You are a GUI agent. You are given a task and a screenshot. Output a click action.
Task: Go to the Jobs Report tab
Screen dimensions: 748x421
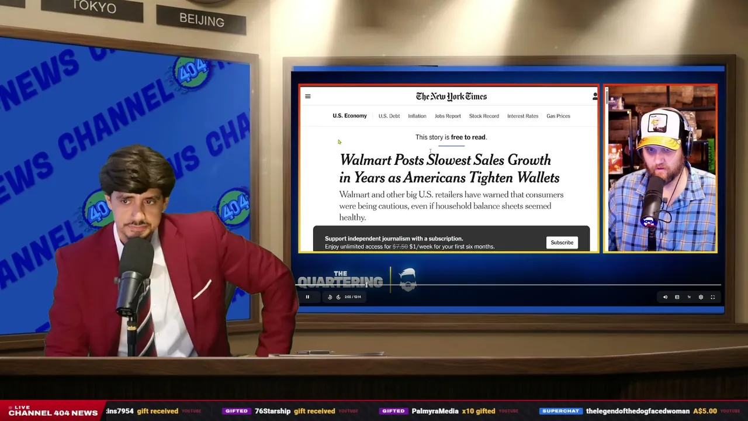[448, 116]
